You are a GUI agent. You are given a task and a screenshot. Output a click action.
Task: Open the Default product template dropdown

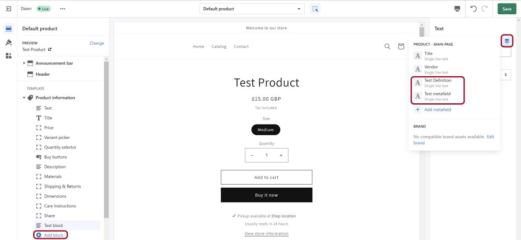[x=252, y=9]
